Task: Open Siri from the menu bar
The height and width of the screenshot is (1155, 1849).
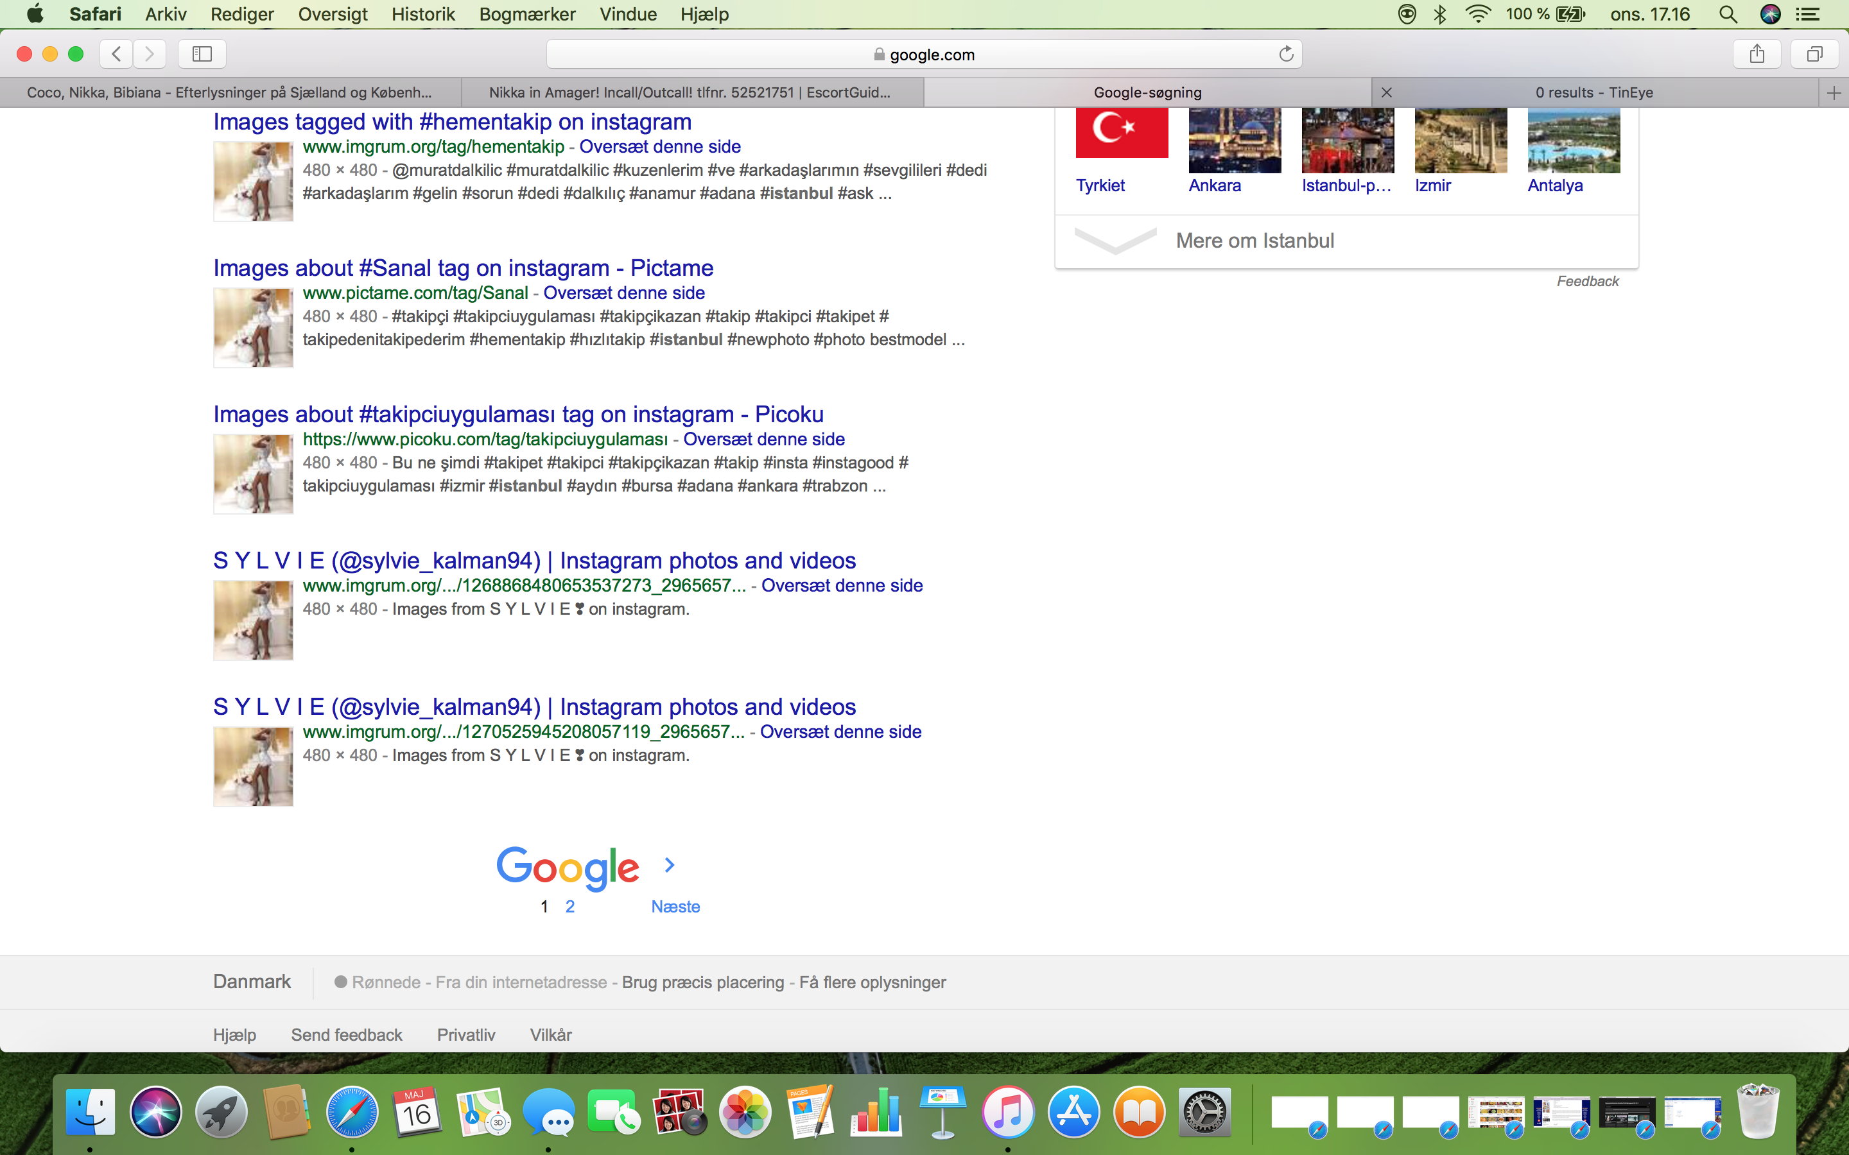Action: (x=1770, y=13)
